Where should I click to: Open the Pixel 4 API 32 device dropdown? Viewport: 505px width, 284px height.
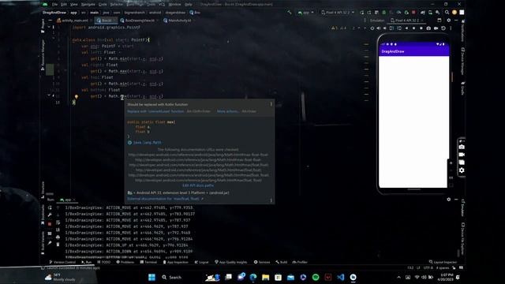click(x=337, y=13)
